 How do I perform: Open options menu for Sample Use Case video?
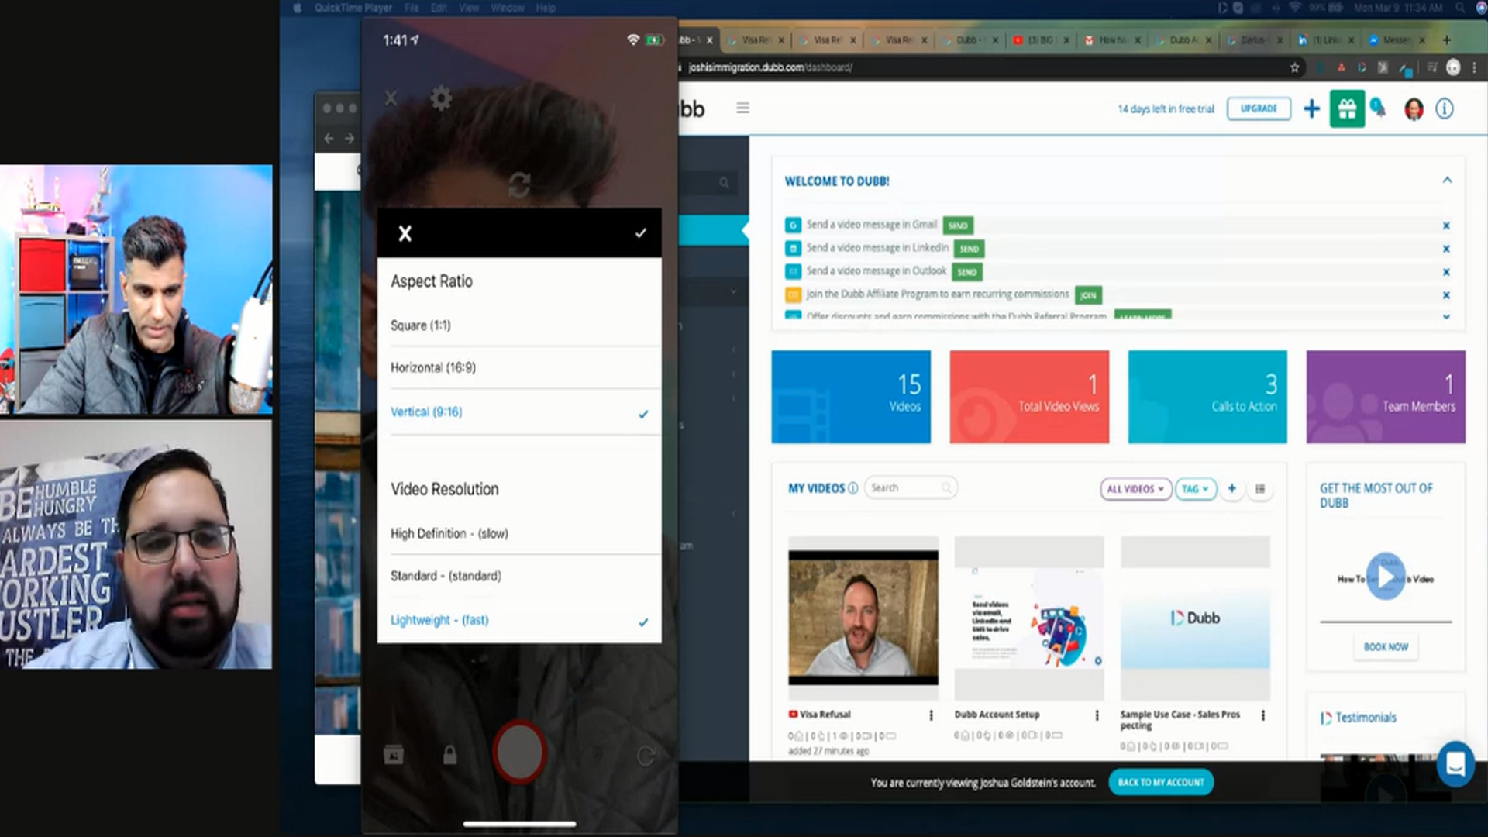tap(1263, 715)
